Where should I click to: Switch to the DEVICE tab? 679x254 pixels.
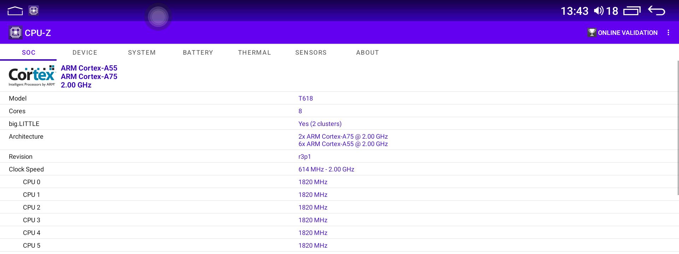pos(85,53)
